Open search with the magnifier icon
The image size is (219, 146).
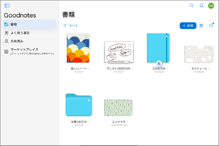pyautogui.click(x=192, y=5)
